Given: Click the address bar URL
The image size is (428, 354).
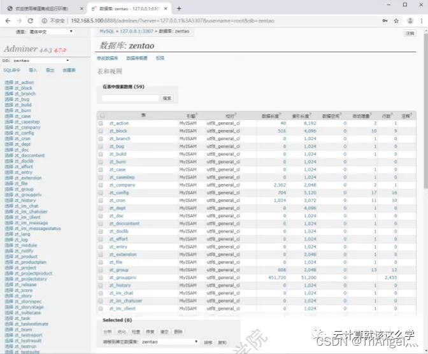Looking at the screenshot, I should tap(173, 21).
